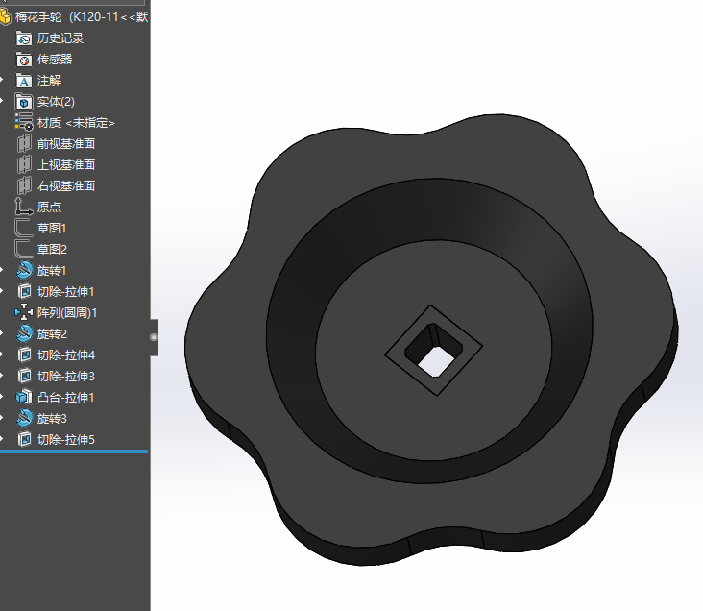Select the 右视基准面 label

click(x=66, y=186)
